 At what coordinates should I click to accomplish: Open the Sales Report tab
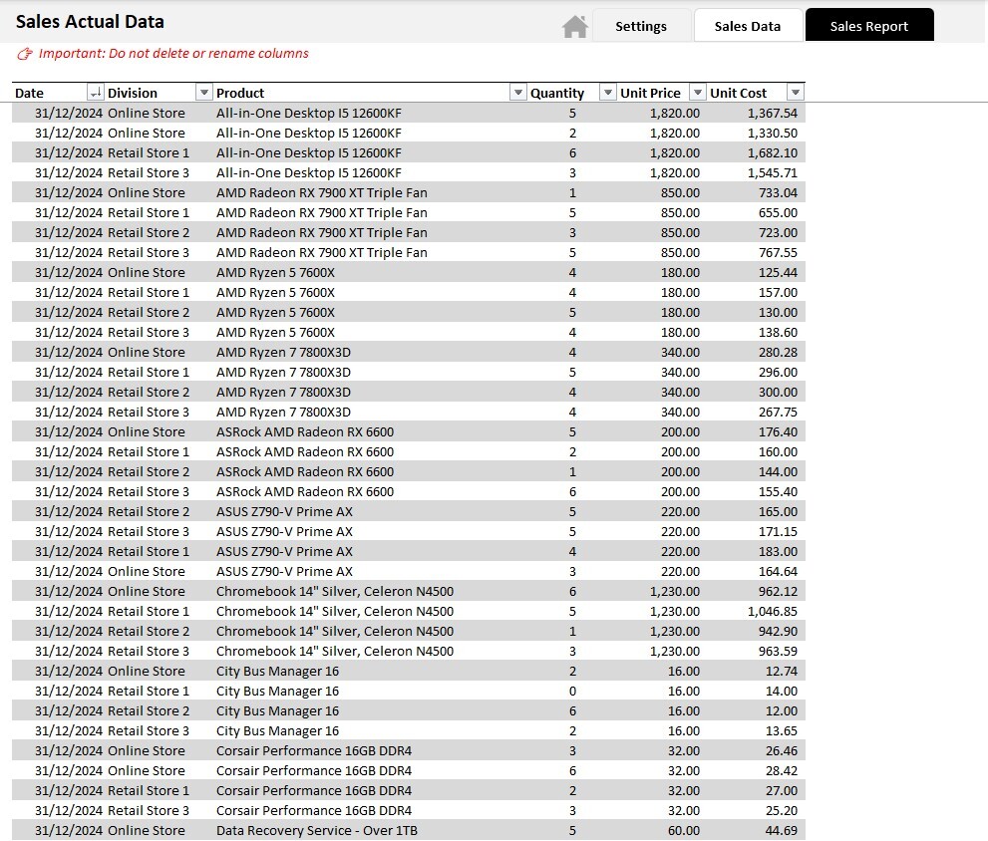pyautogui.click(x=869, y=25)
